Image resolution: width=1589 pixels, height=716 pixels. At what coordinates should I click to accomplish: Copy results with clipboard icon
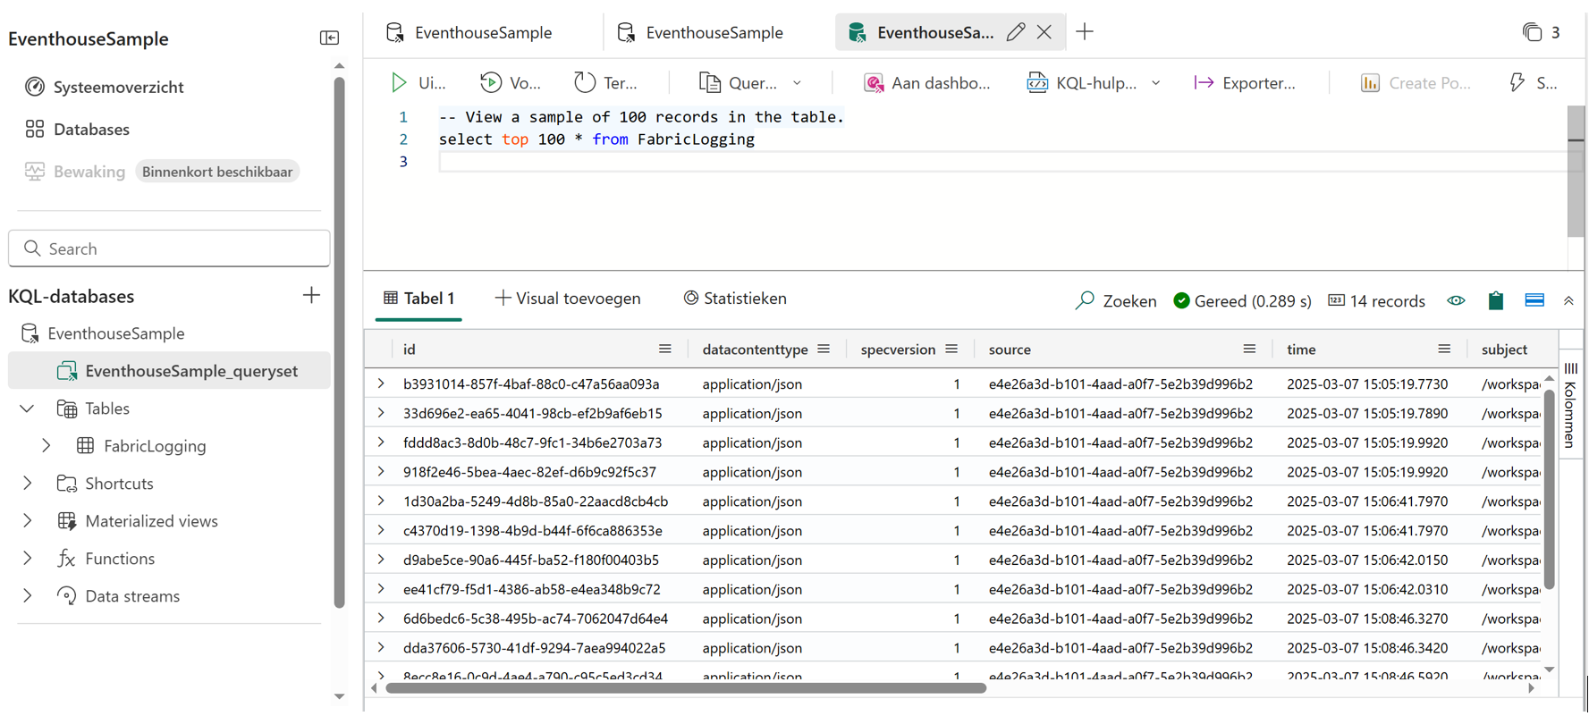click(1496, 301)
